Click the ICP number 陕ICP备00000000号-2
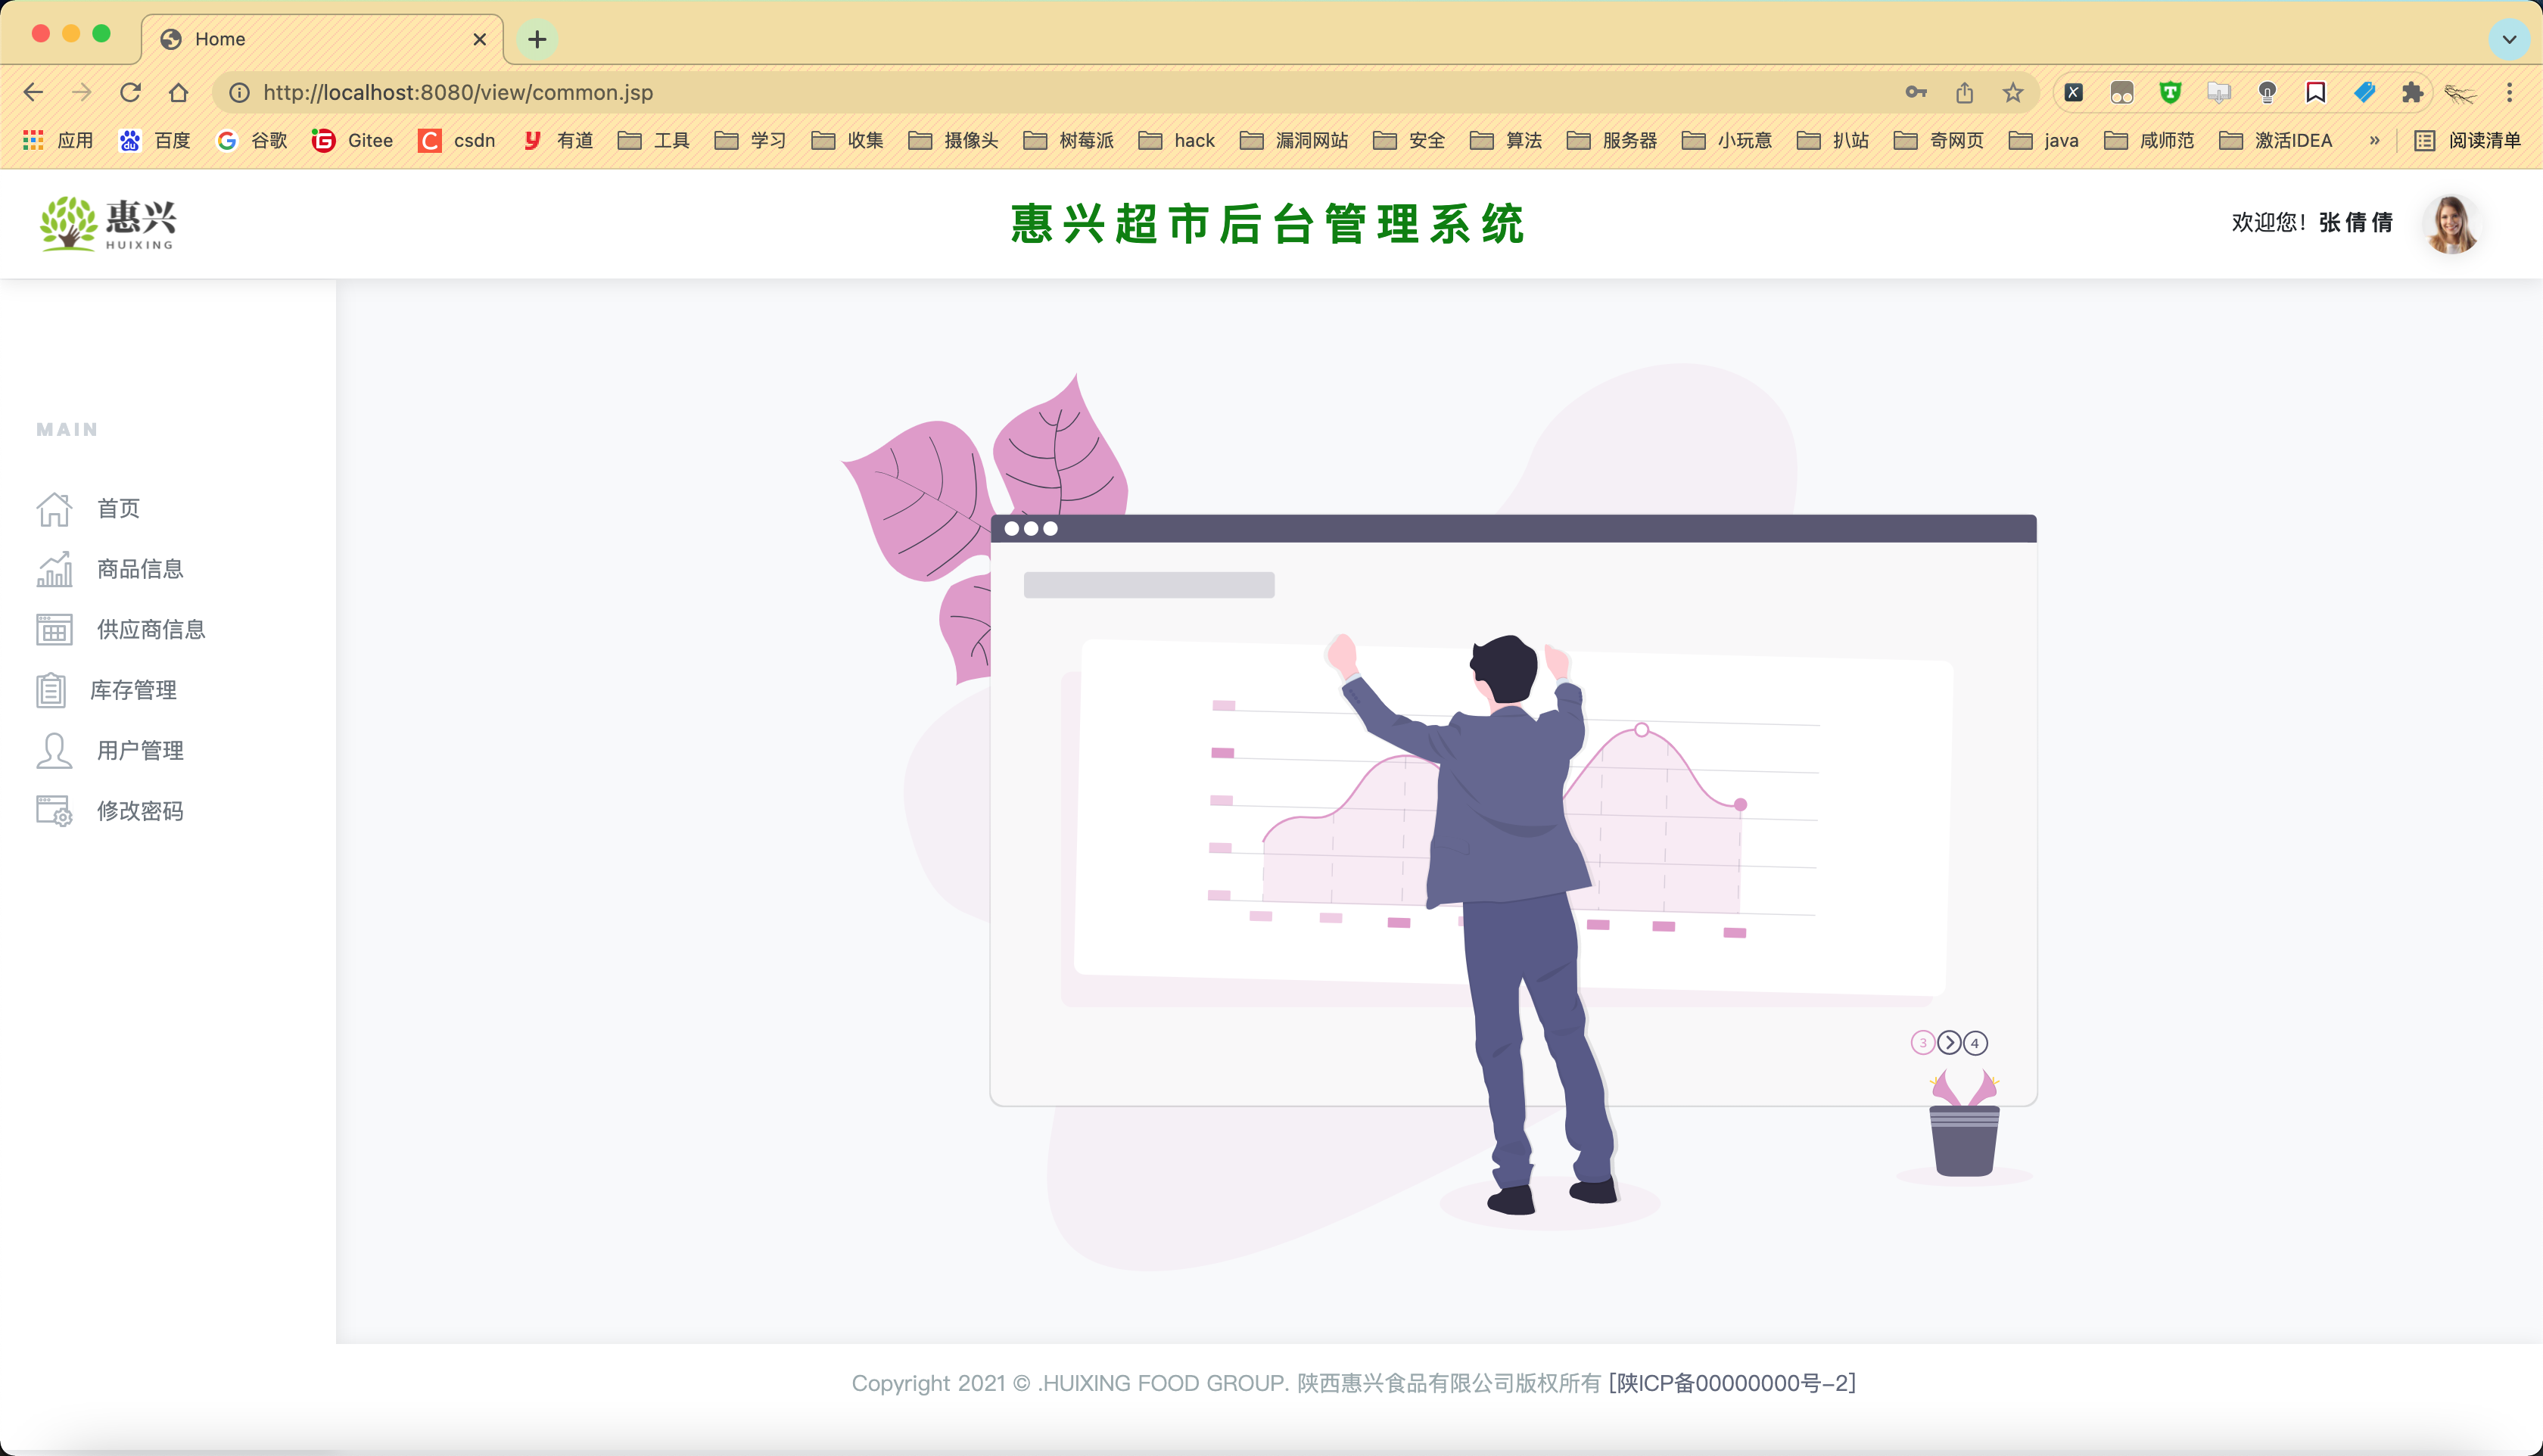Screen dimensions: 2543x1456 pos(1732,1383)
